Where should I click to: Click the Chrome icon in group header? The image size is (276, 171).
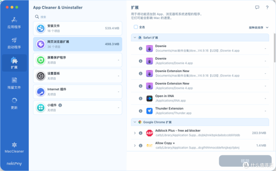tap(140, 122)
